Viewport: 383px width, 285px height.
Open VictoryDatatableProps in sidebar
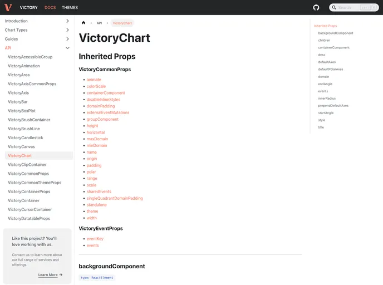[x=29, y=219]
